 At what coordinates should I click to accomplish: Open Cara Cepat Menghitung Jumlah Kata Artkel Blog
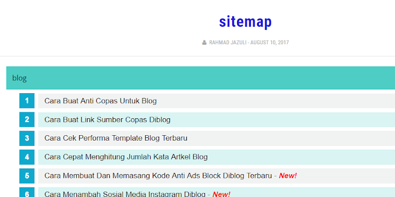[126, 157]
